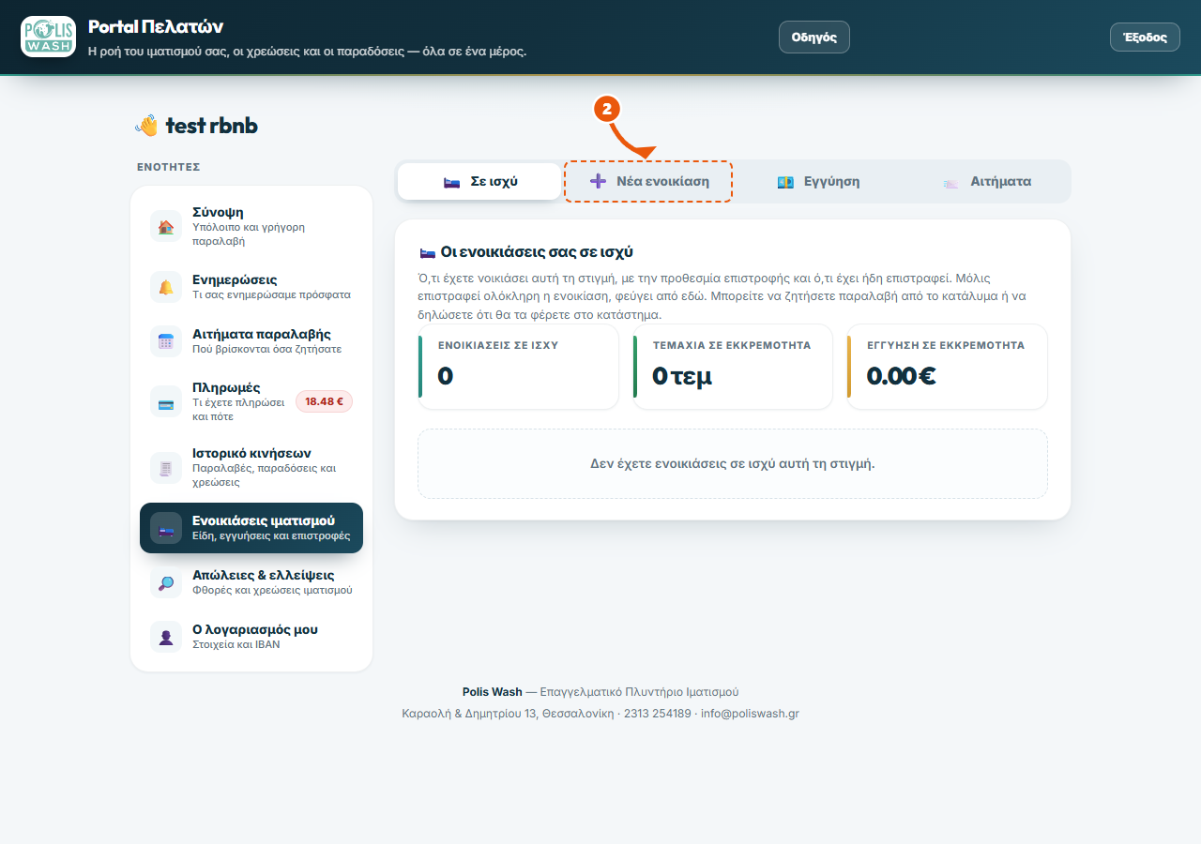Click the 'test rbnb' greeting heading
Image resolution: width=1201 pixels, height=844 pixels.
click(x=196, y=126)
